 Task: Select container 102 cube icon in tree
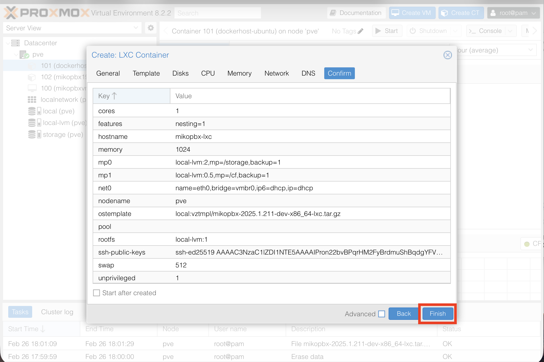click(32, 77)
